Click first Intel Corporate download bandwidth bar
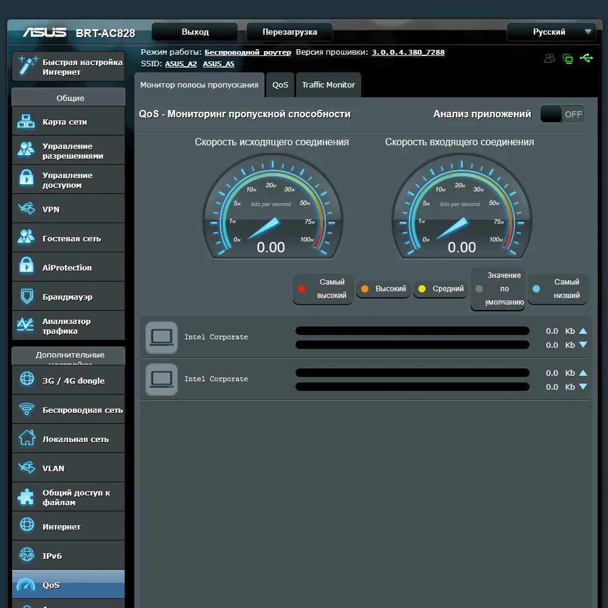 click(x=412, y=345)
